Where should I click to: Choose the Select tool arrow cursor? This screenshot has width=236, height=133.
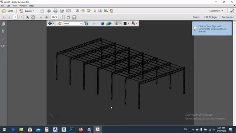[27, 17]
